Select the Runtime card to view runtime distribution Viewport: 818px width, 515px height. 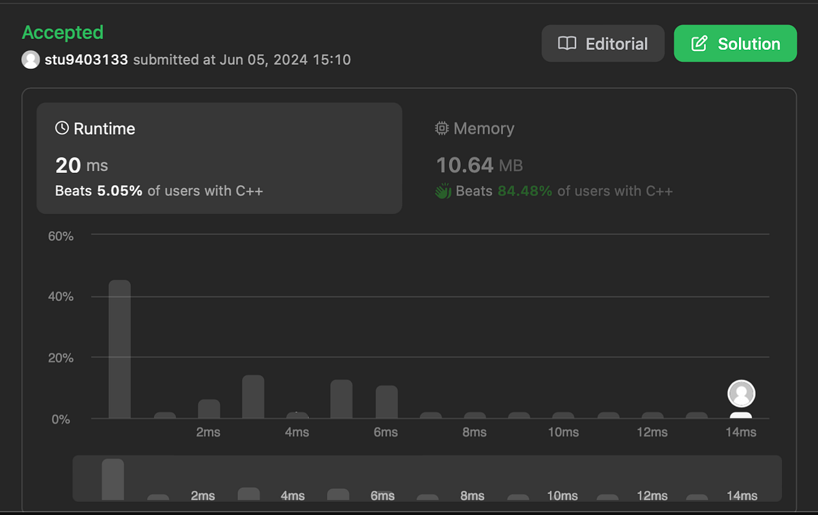point(219,158)
